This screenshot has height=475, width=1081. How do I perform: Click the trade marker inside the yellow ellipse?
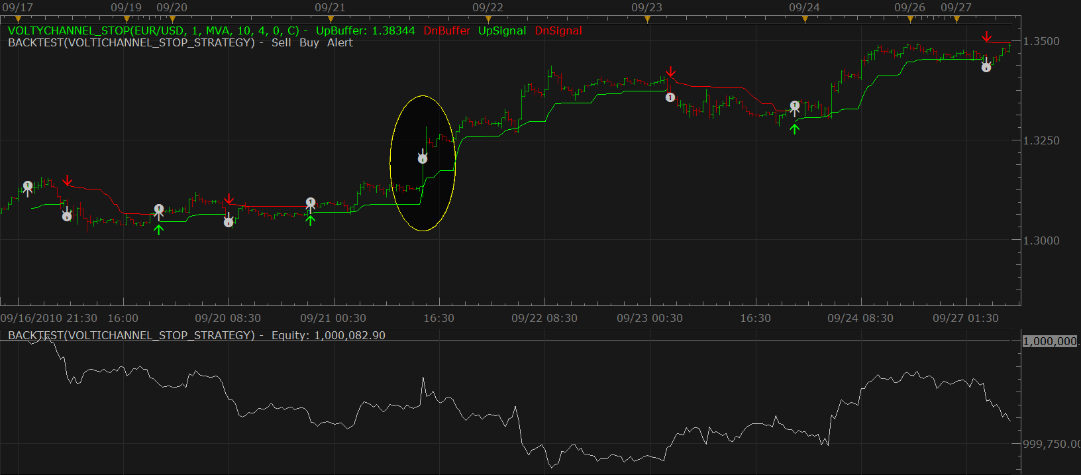click(423, 158)
